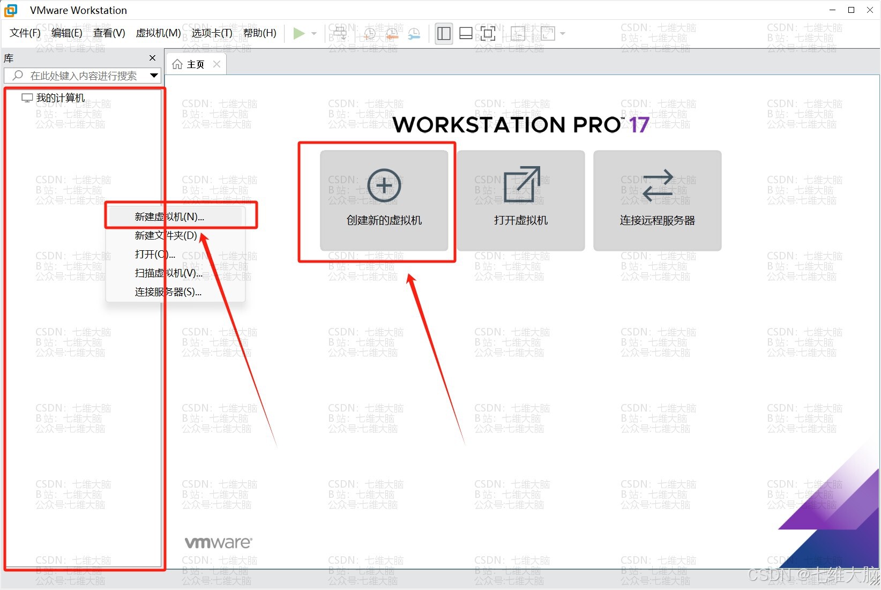Click the 打开虚拟机 tile

(520, 200)
